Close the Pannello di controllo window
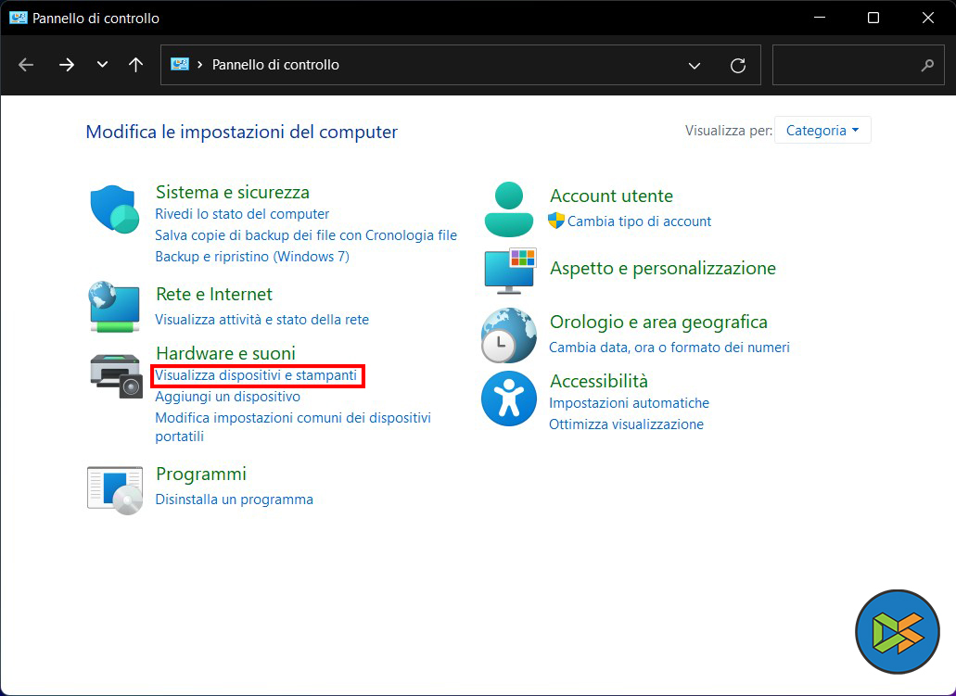Screen dimensions: 956x696 [928, 18]
